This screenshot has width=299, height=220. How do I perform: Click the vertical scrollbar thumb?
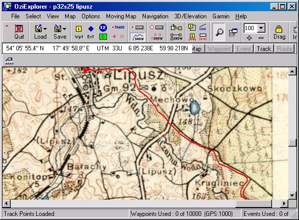click(292, 143)
